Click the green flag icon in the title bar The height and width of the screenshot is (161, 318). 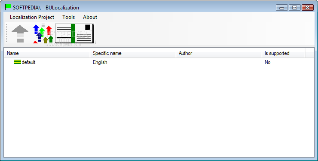pos(8,7)
